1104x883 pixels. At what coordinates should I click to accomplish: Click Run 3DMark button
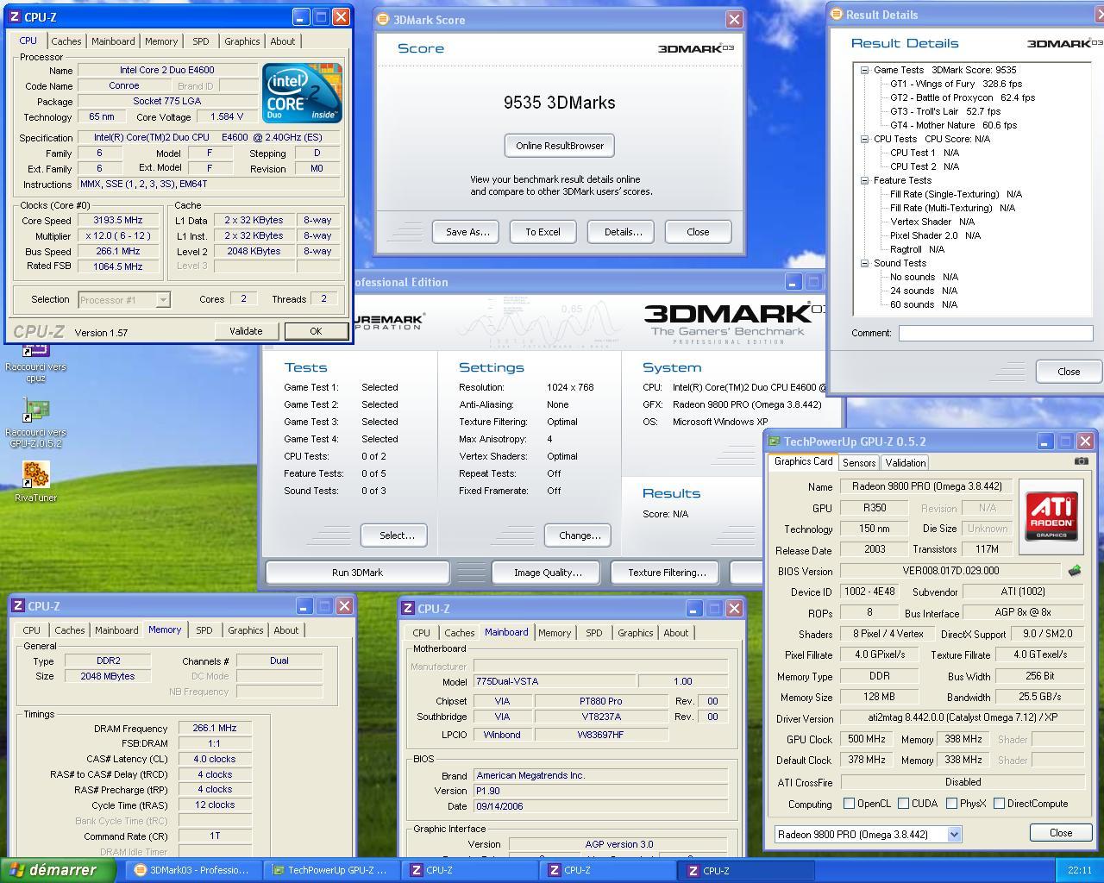point(357,573)
